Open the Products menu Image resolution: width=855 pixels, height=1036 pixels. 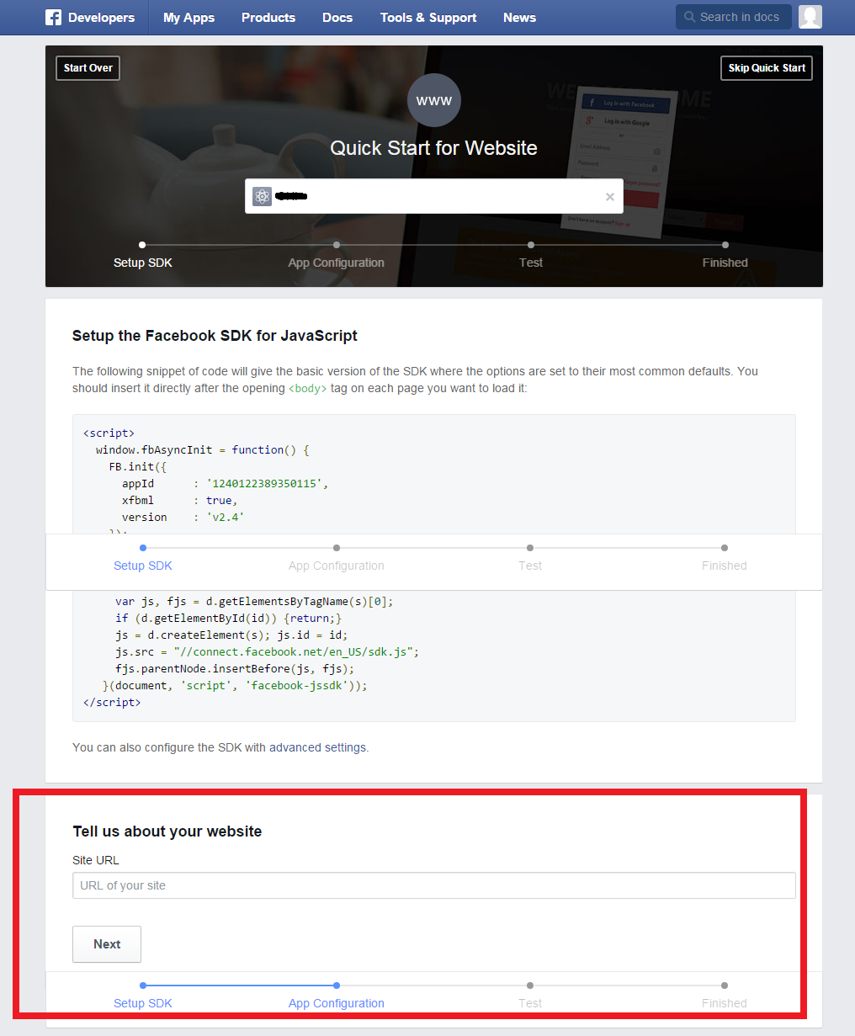coord(268,17)
